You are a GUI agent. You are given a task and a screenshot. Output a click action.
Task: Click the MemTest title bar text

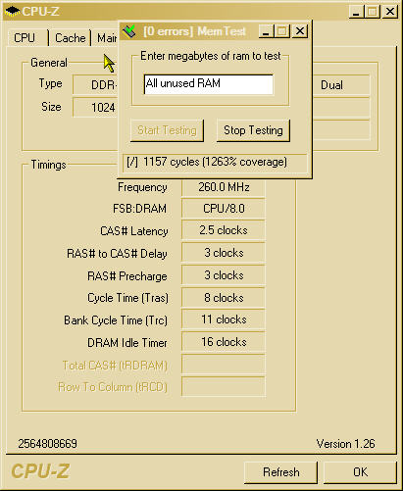194,31
